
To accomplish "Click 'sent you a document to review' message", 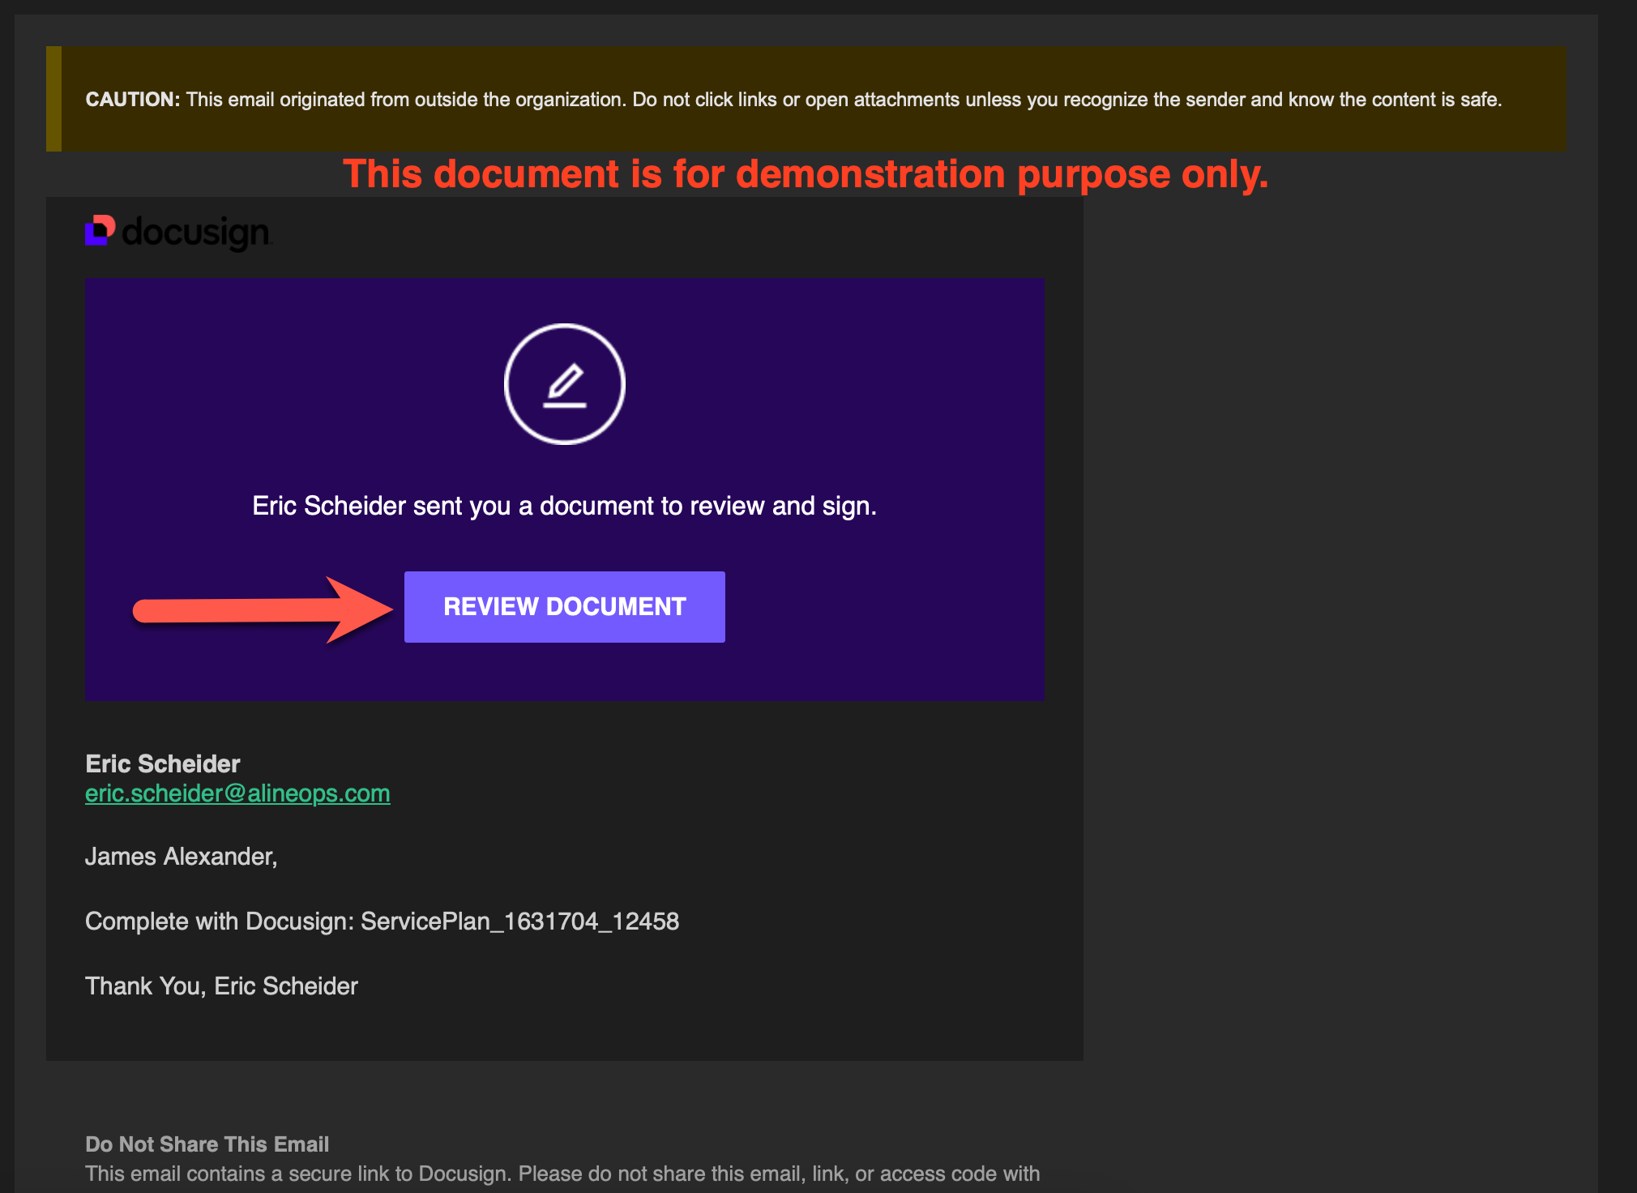I will (x=565, y=506).
